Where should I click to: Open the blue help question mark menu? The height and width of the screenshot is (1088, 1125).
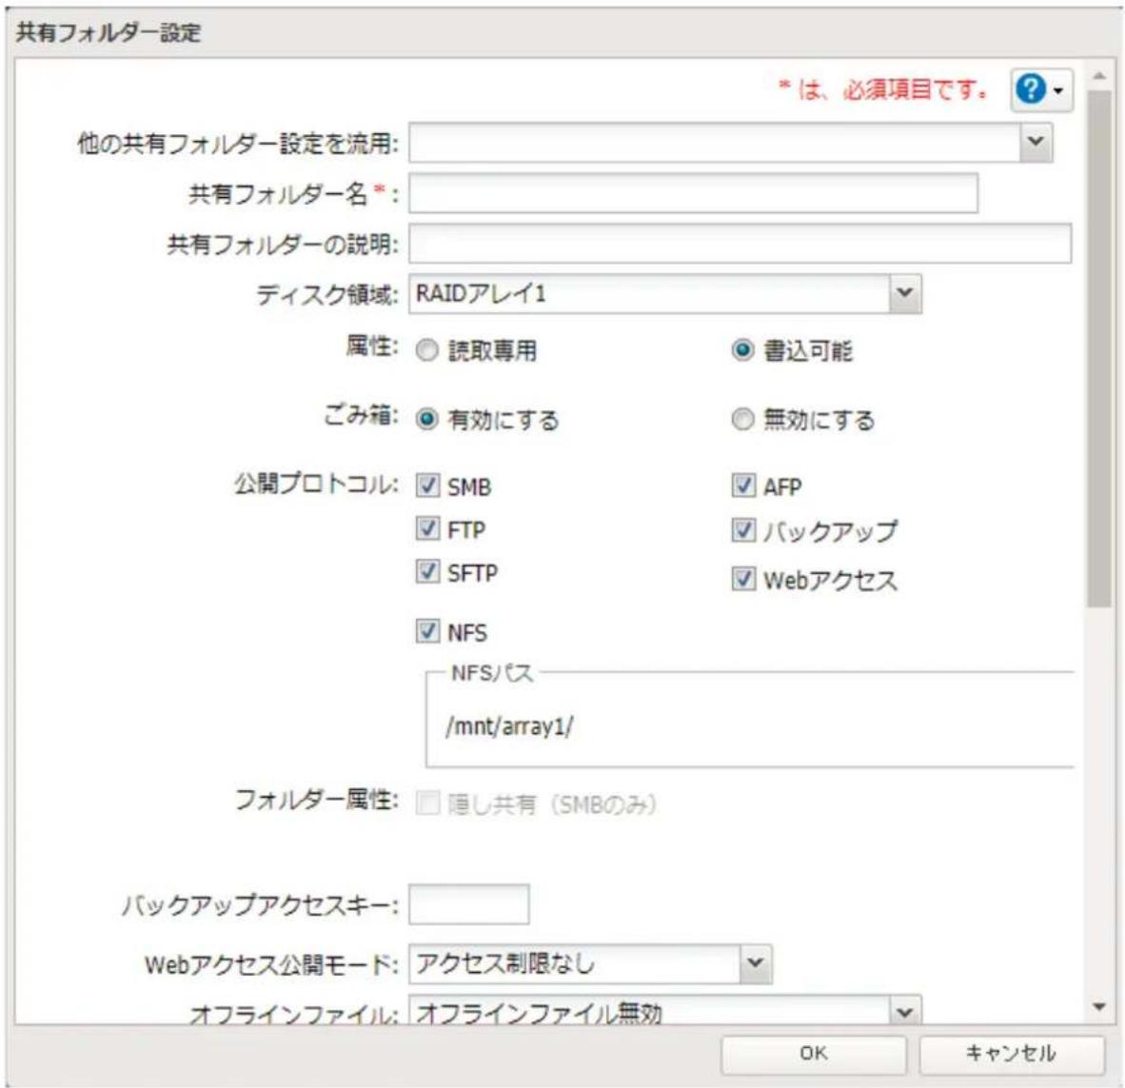pos(1041,89)
